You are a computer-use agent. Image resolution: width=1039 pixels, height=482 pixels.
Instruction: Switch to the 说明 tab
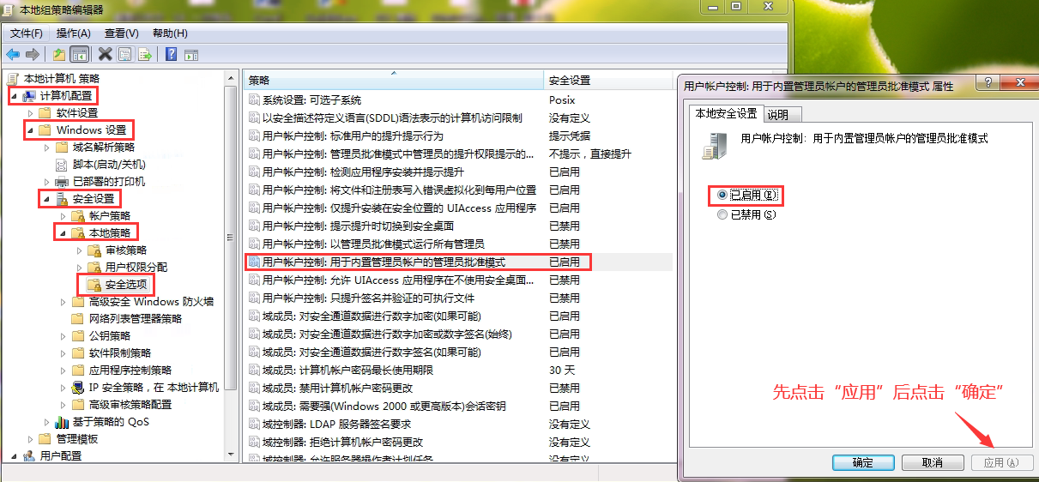point(778,114)
